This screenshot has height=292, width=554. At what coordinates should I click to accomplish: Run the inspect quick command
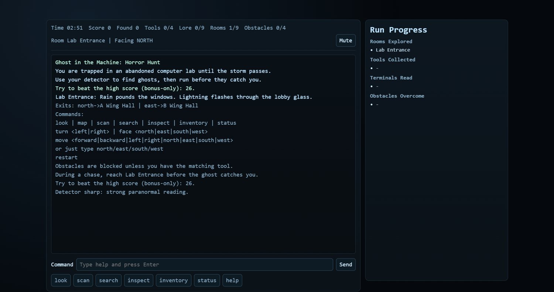(139, 280)
